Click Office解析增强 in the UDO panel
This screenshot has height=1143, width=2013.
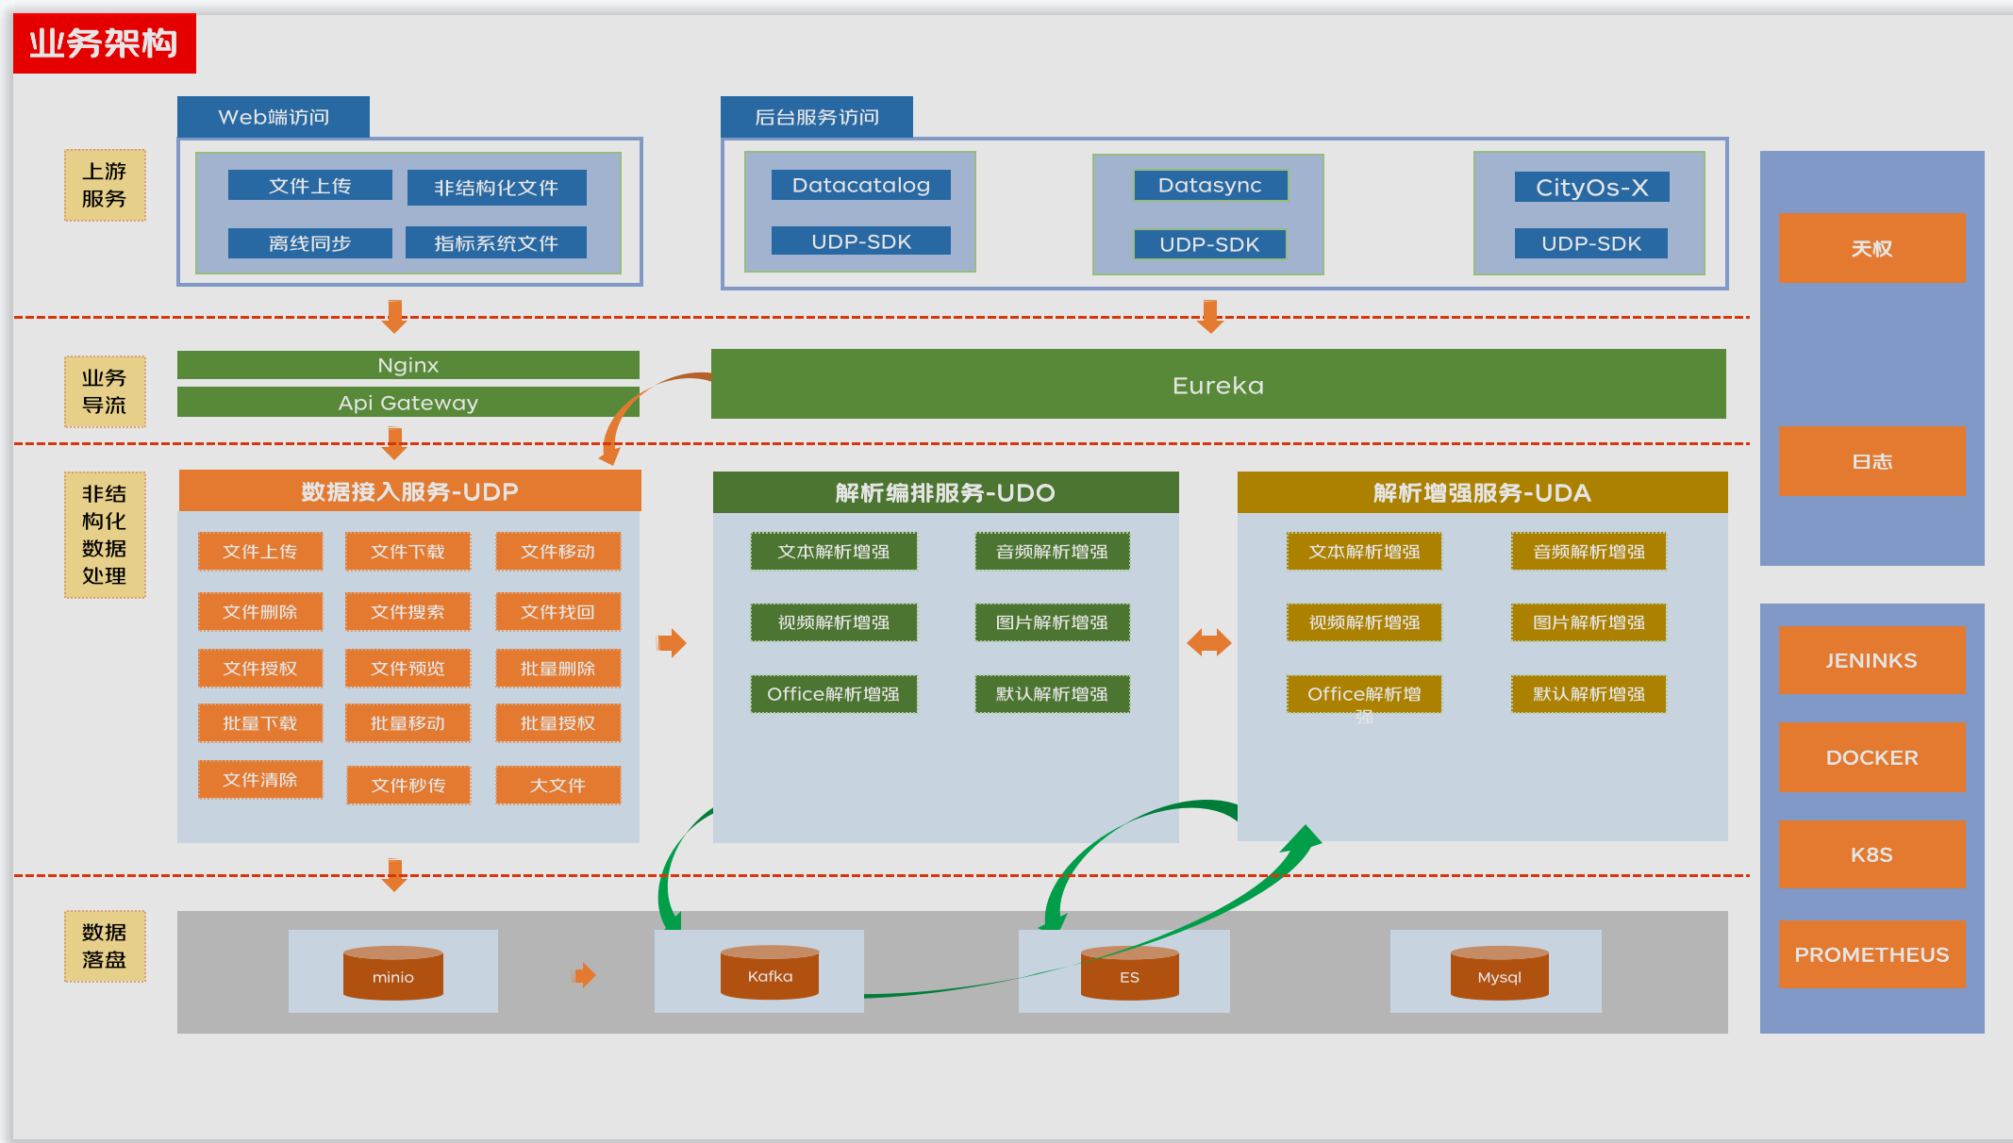pyautogui.click(x=834, y=694)
